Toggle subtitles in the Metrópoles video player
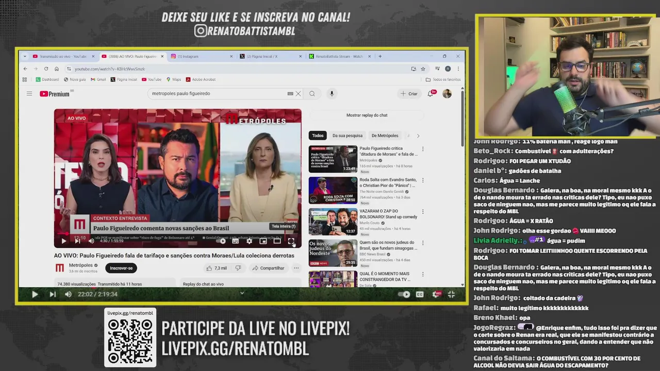Viewport: 660px width, 371px height. click(236, 241)
